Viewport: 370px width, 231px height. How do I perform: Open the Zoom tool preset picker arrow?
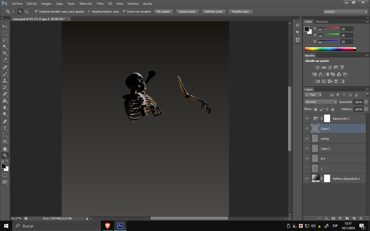tap(13, 12)
